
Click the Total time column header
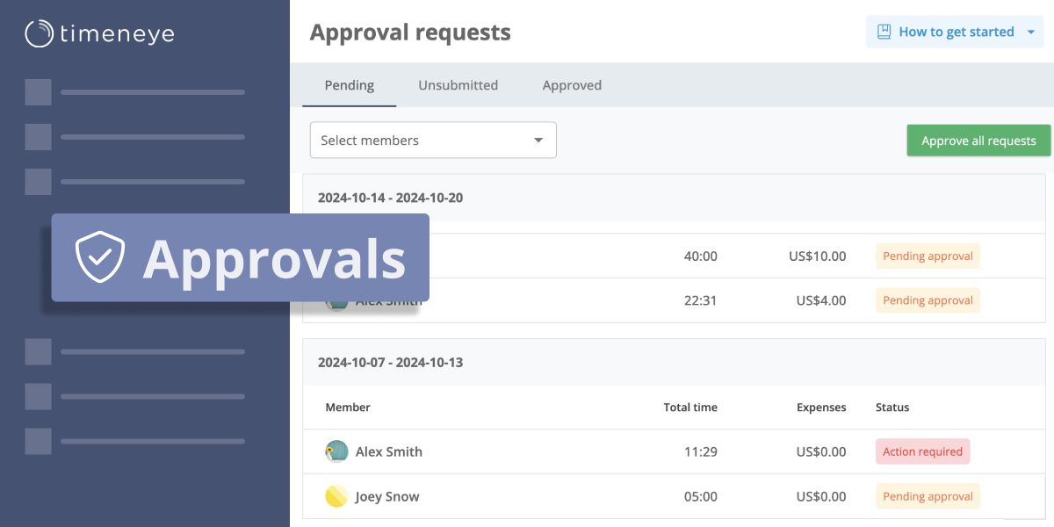(x=690, y=407)
